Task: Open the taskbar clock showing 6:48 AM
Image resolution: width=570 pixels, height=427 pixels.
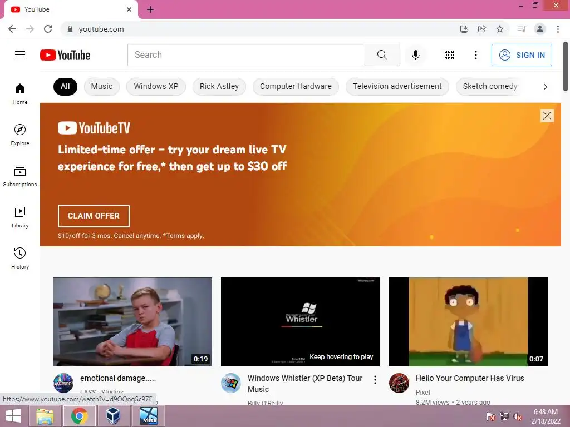Action: point(546,416)
